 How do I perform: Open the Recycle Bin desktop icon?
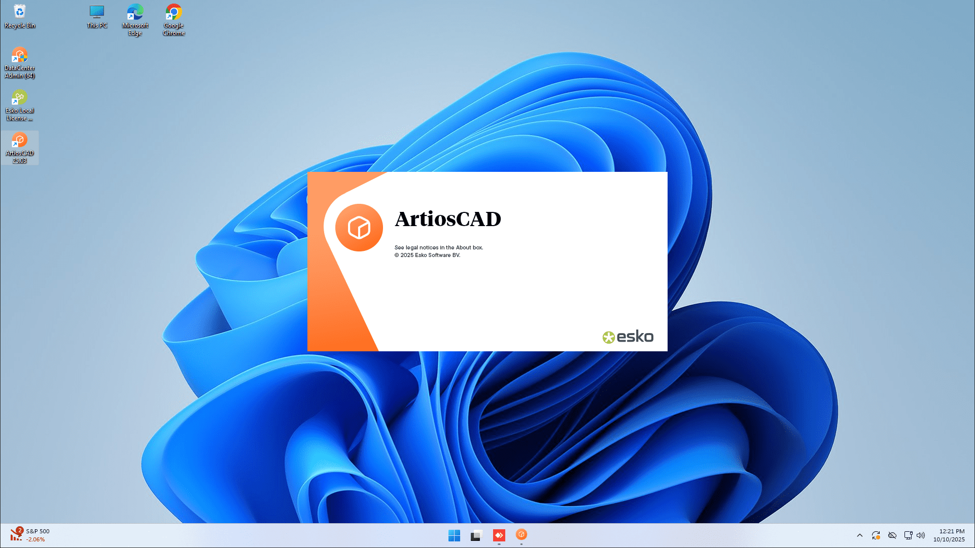20,16
